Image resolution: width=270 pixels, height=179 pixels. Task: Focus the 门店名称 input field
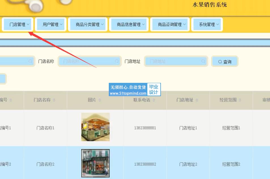(x=90, y=61)
